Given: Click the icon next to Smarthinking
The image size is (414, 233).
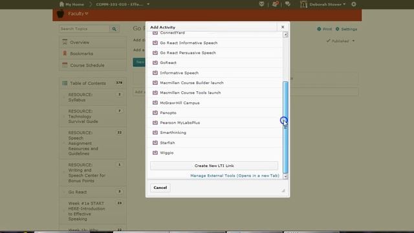Looking at the screenshot, I should click(x=155, y=133).
